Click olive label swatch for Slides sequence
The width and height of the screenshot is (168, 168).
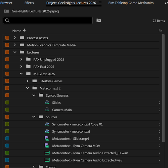[x=7, y=102]
